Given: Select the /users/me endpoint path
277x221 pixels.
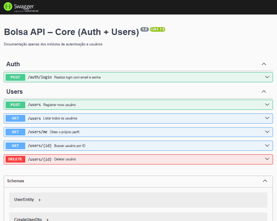Looking at the screenshot, I should [x=38, y=132].
